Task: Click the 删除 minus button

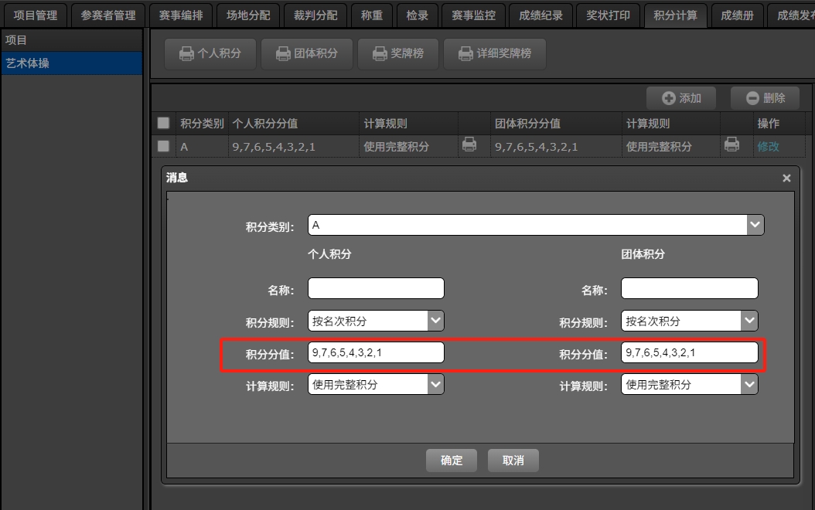Action: 765,98
